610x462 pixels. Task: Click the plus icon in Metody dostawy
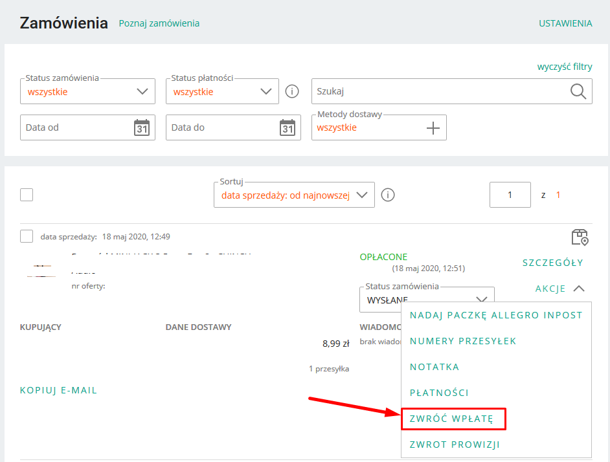click(x=433, y=128)
